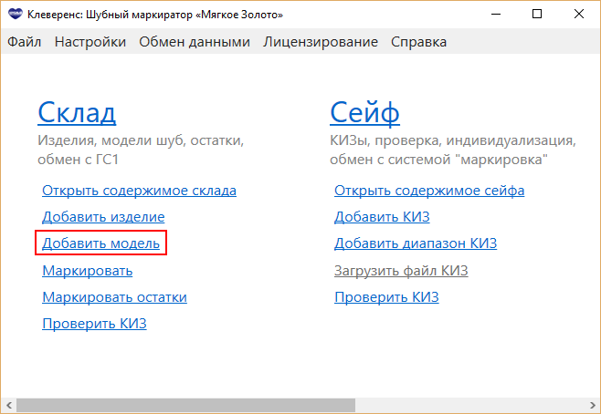This screenshot has height=414, width=601.
Task: Click Загрузить файл КИЗ link
Action: click(x=401, y=271)
